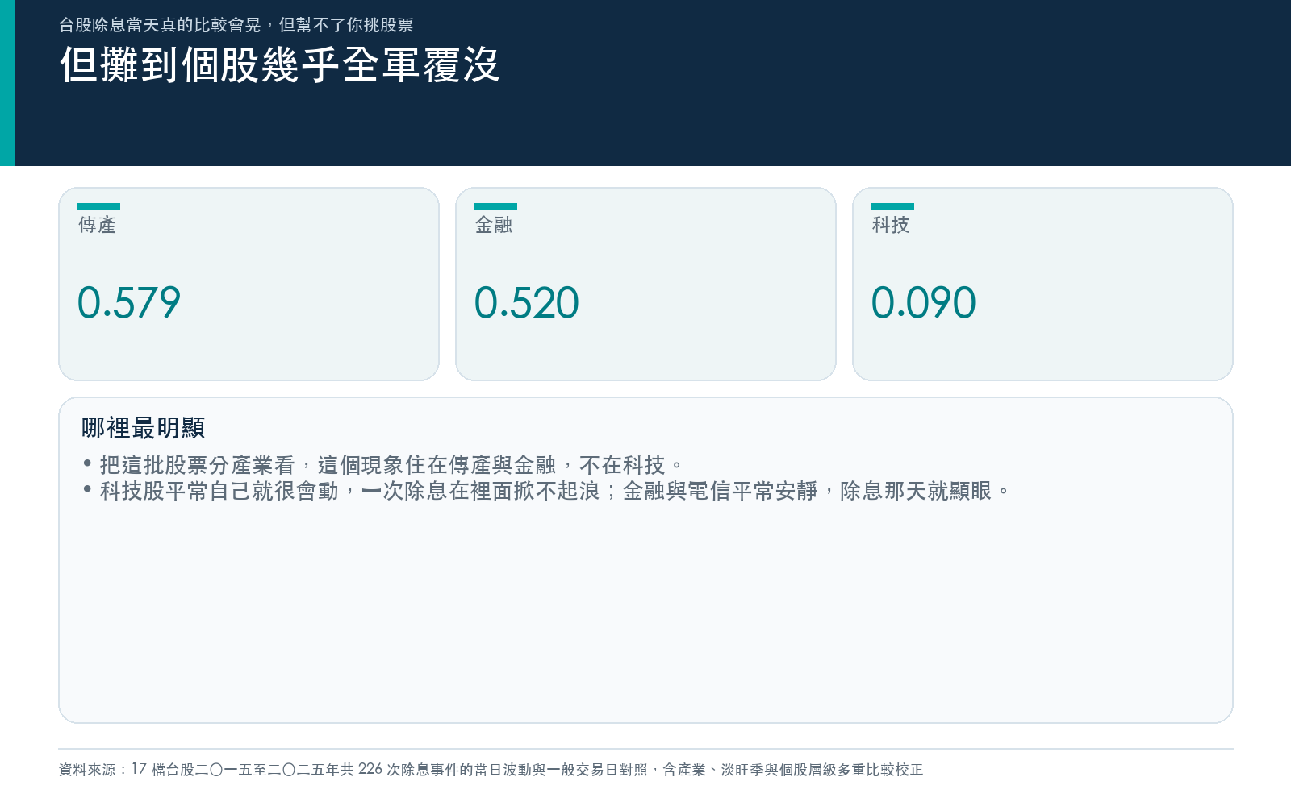Select the bullet starting 把這批股票分產業看

(384, 465)
